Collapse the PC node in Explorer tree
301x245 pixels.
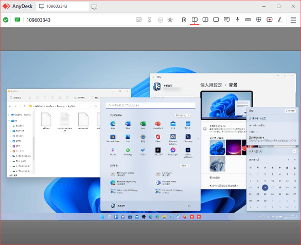(9, 121)
